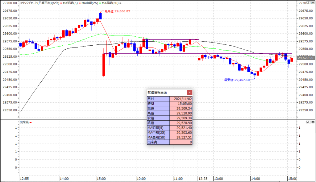316x182 pixels.
Task: Select the MA長期(50) legend label
Action: point(110,3)
